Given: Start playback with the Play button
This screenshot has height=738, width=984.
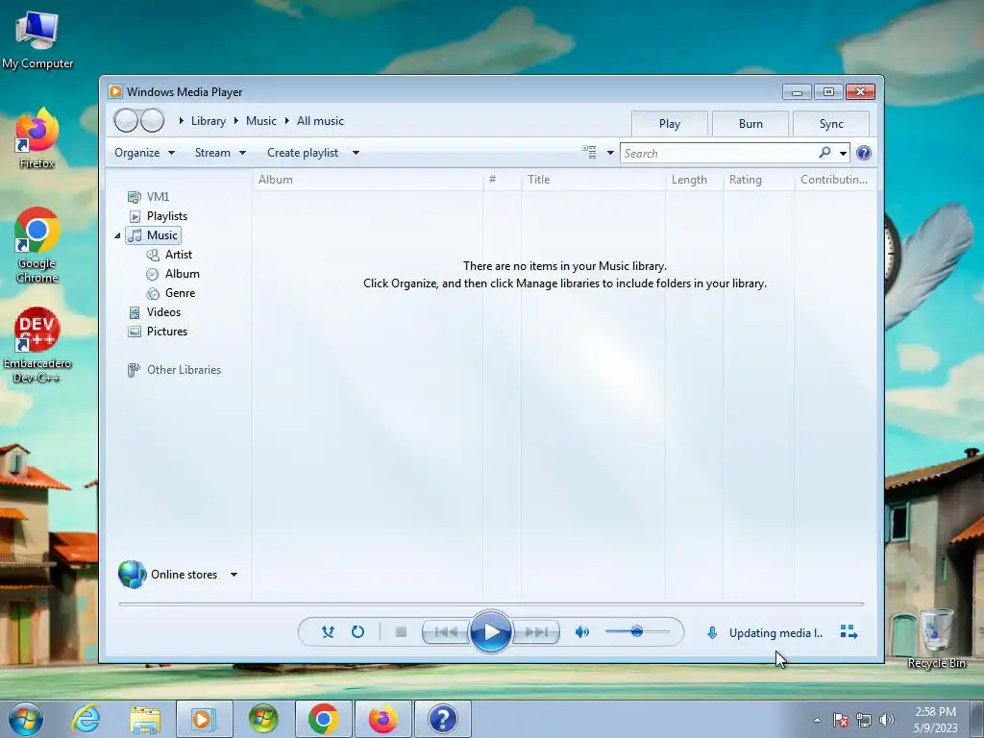Looking at the screenshot, I should [x=491, y=632].
